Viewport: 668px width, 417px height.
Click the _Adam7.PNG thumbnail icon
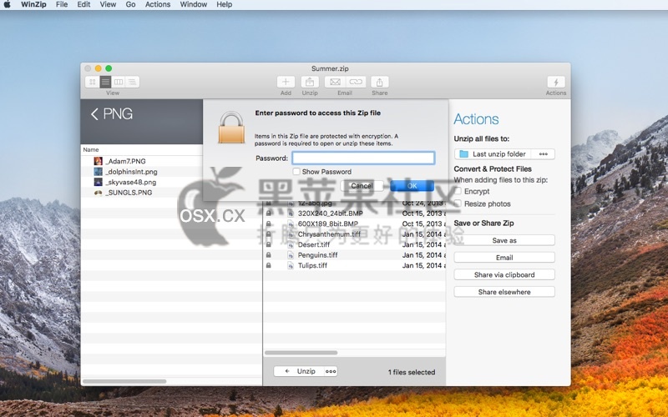[99, 161]
